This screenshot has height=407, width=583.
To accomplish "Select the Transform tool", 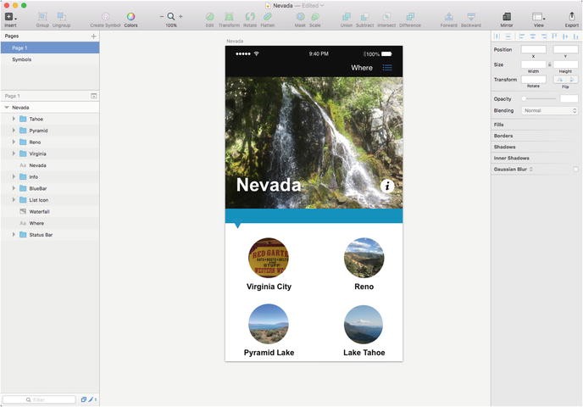I will [x=229, y=16].
